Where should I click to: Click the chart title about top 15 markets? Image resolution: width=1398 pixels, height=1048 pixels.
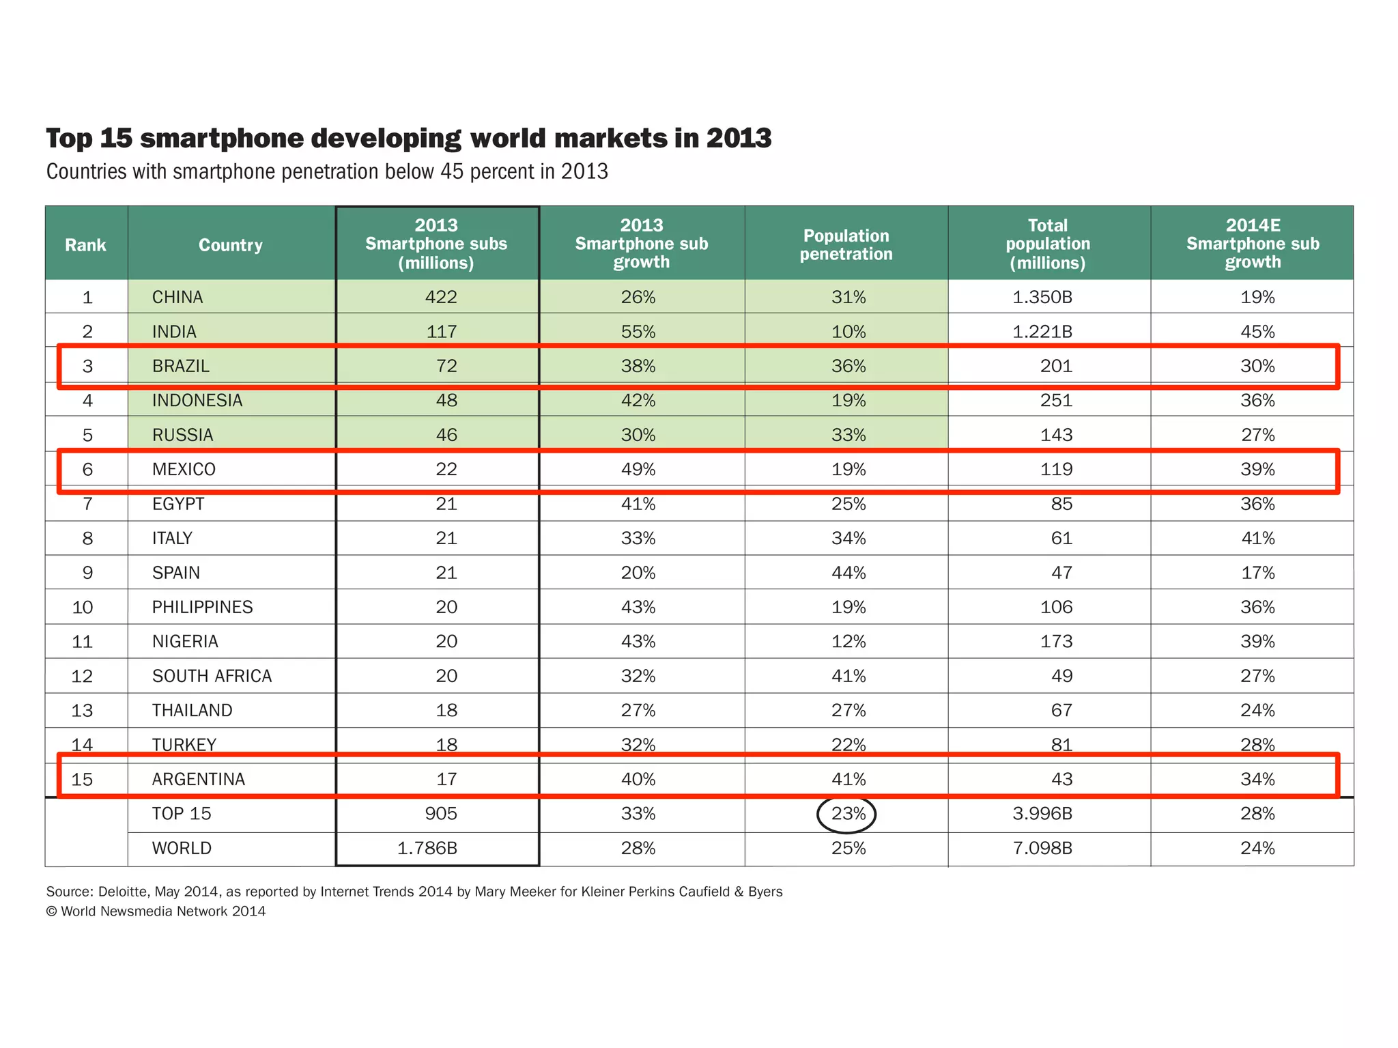(408, 138)
